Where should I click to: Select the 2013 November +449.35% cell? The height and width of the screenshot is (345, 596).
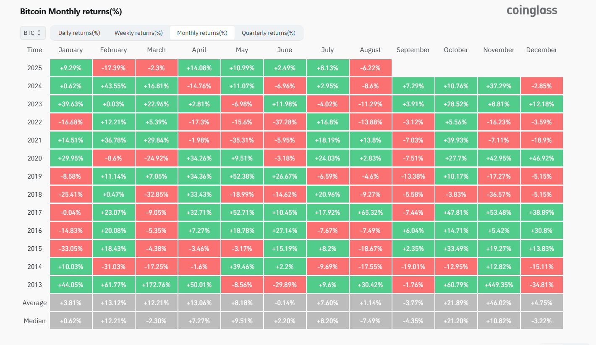click(499, 284)
